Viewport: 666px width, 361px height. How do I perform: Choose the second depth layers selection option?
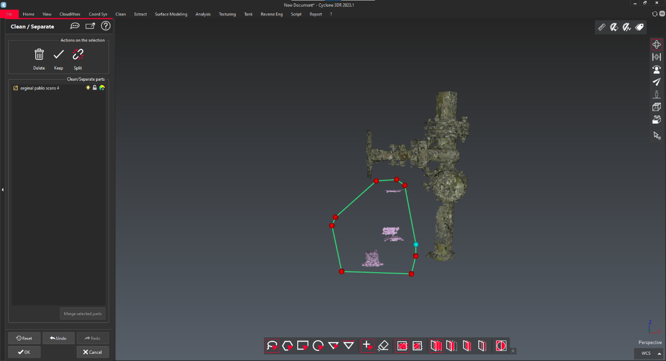click(452, 346)
